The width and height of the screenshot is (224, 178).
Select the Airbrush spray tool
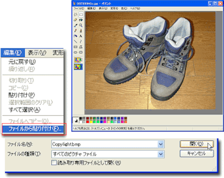(76, 36)
